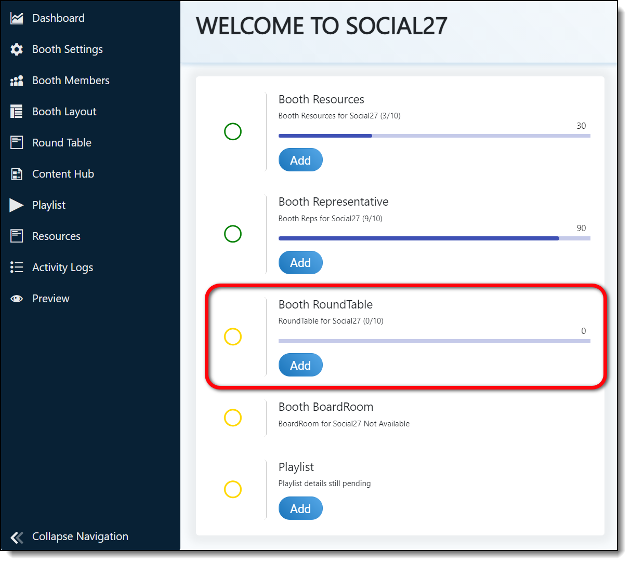Open Booth Settings gear icon
631x564 pixels.
(x=17, y=49)
